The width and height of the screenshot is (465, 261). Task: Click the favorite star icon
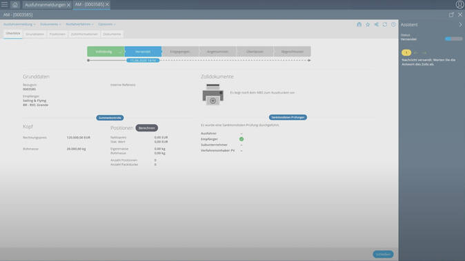point(368,25)
